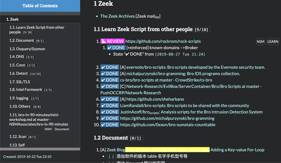Screen dimensions: 281x163
Task: Jump to 1.2 Document in table of contents
Action: pos(27,41)
